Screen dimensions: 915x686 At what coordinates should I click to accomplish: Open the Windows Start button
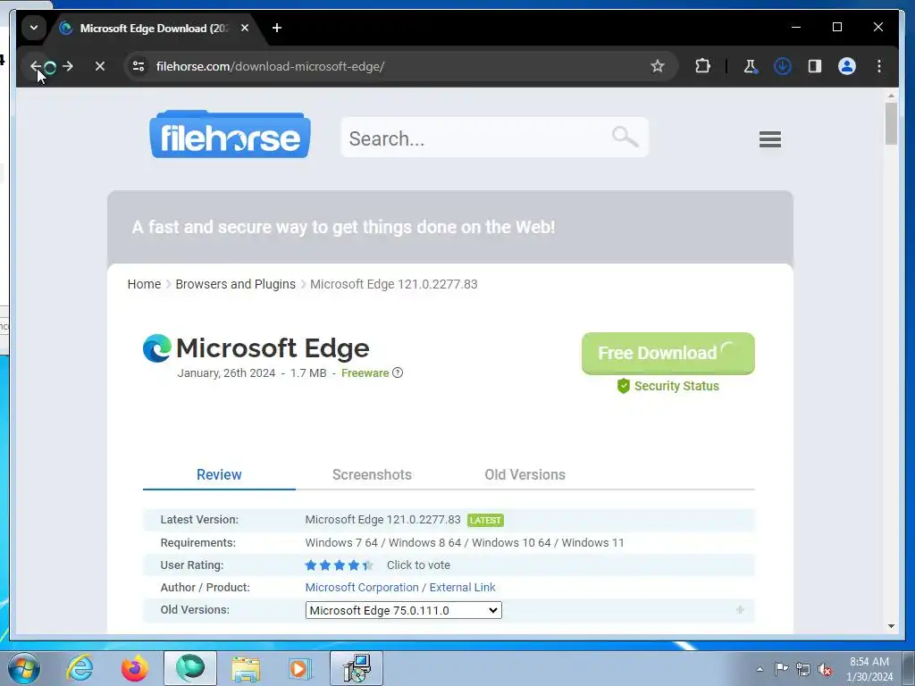click(23, 668)
